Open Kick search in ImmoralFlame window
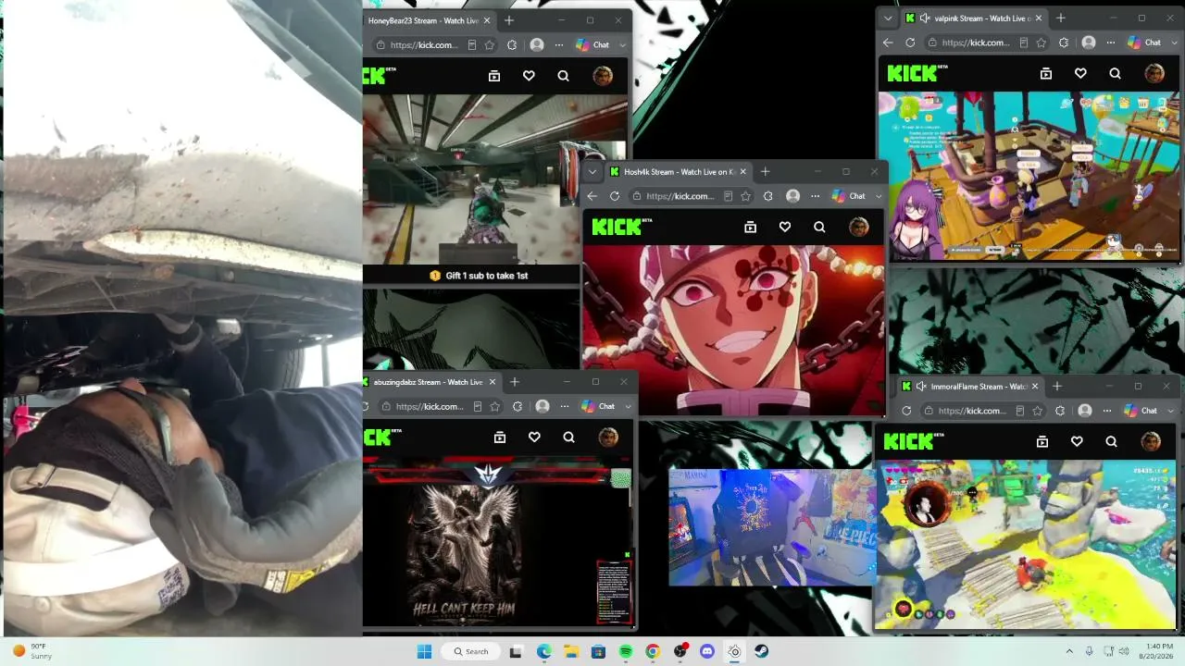This screenshot has height=666, width=1185. (x=1111, y=441)
